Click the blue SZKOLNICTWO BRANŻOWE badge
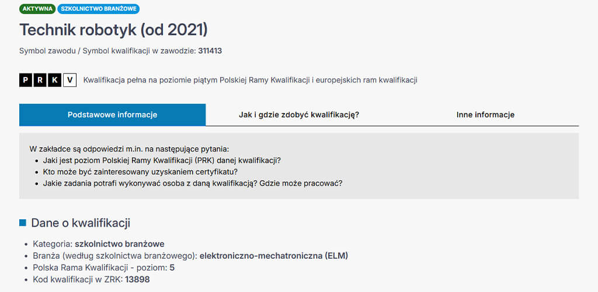 click(x=99, y=9)
